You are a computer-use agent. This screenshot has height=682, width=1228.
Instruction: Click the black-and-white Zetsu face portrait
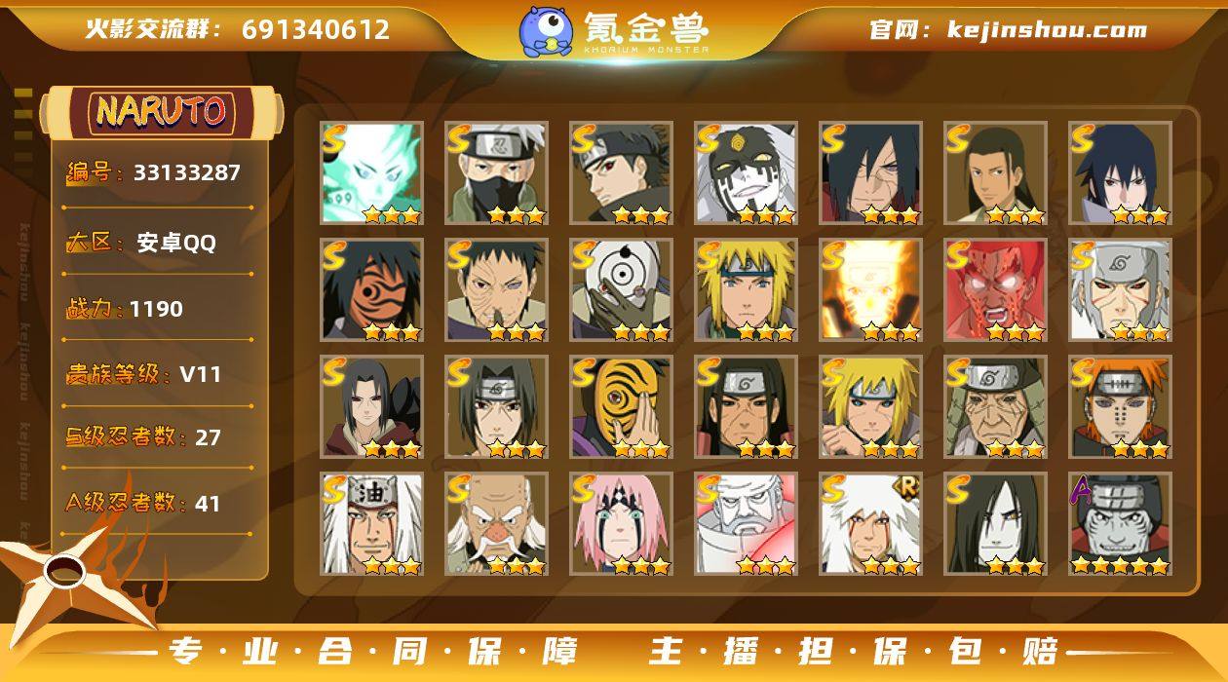pyautogui.click(x=746, y=173)
